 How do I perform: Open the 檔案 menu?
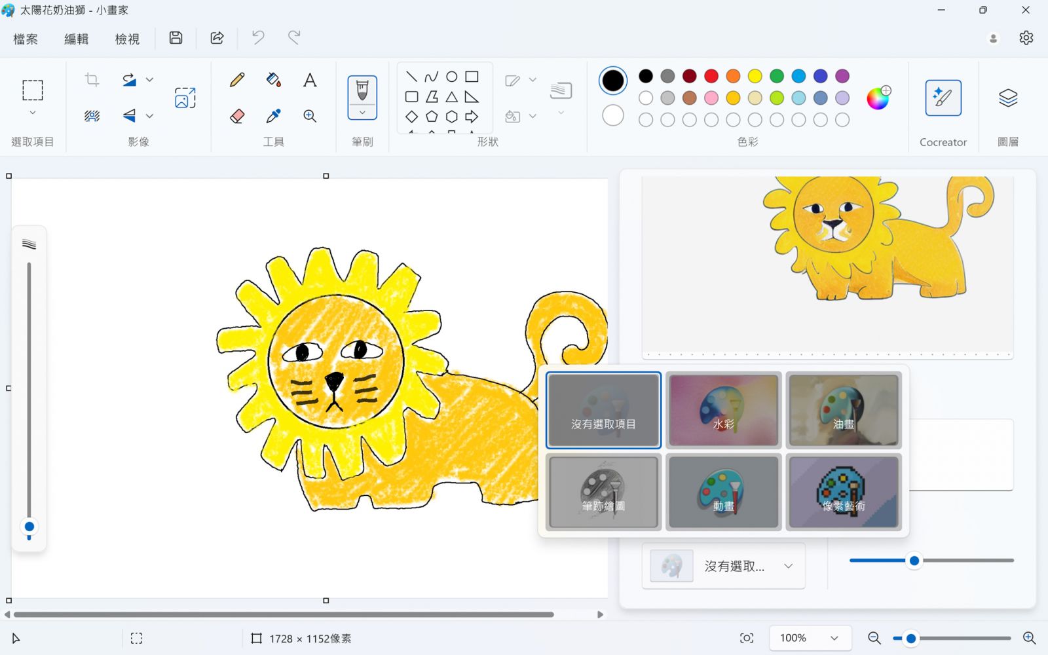26,39
